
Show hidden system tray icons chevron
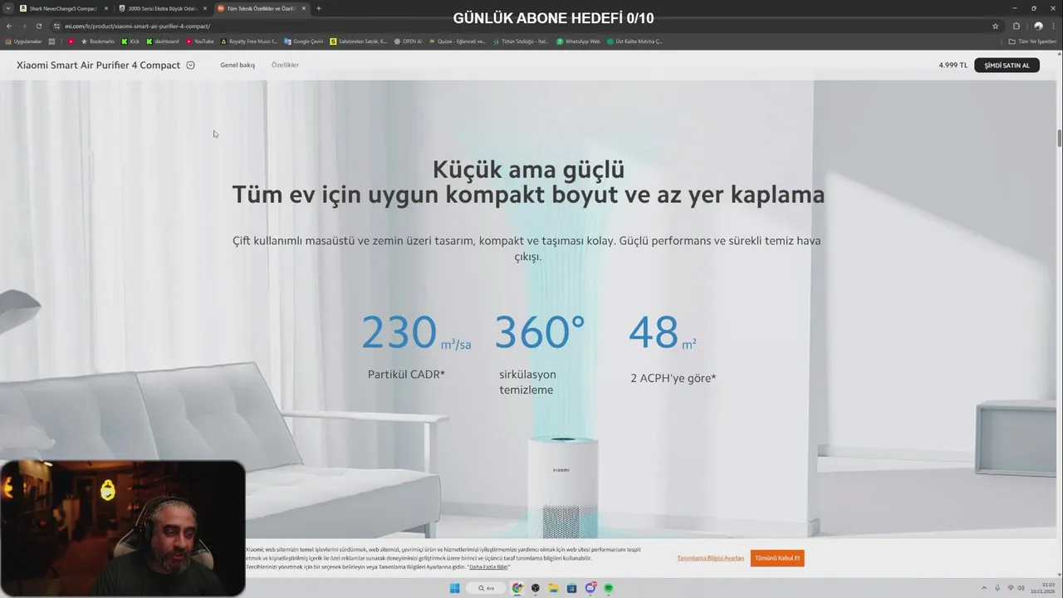click(984, 588)
